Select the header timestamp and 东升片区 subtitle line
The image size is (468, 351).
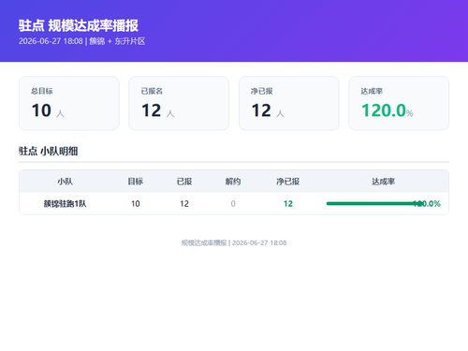(81, 41)
